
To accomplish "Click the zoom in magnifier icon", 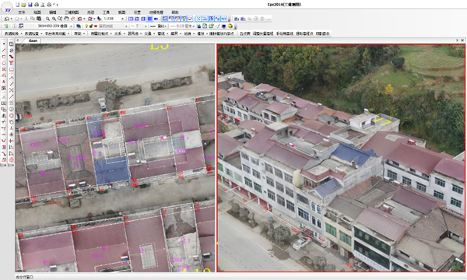I will [47, 19].
